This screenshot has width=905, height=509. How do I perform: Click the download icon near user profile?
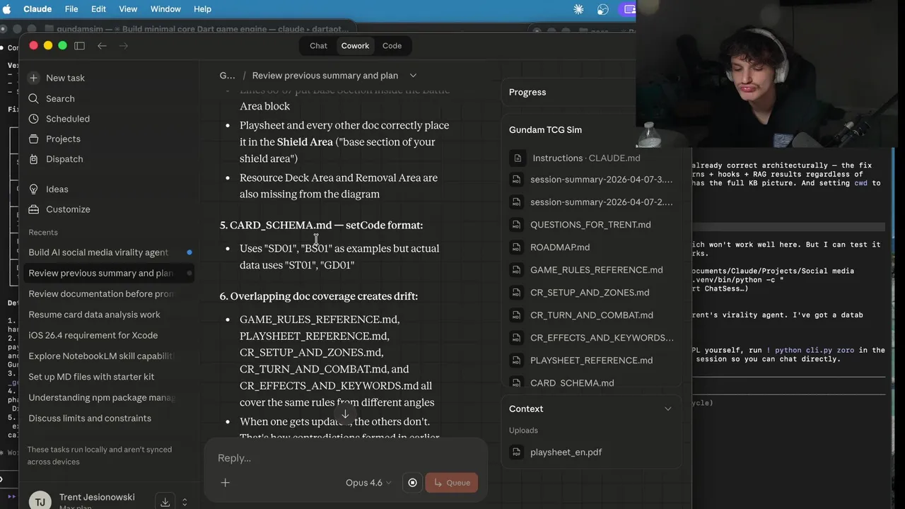tap(165, 502)
